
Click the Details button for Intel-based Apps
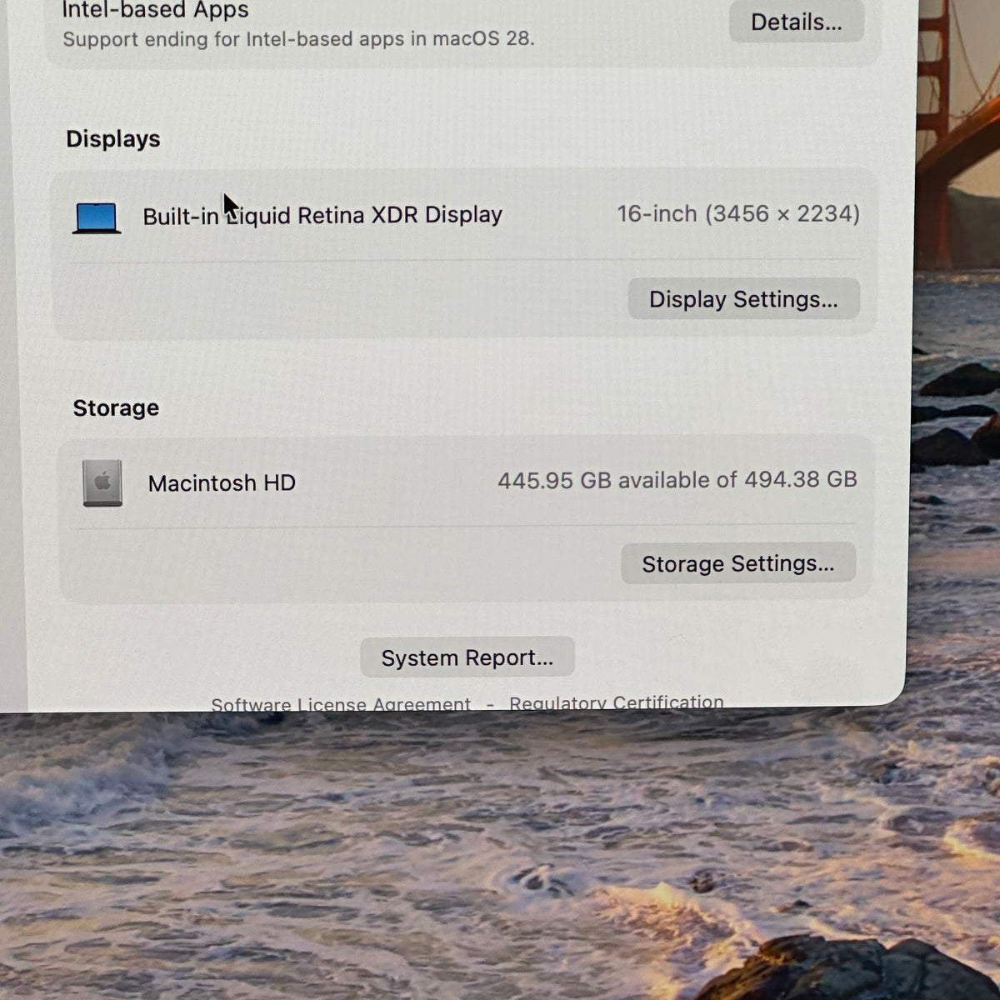tap(796, 22)
